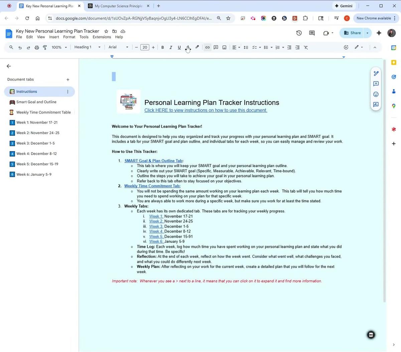The height and width of the screenshot is (352, 401).
Task: Toggle bold formatting on selected text
Action: click(162, 47)
